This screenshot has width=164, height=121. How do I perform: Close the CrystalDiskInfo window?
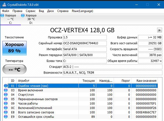(x=159, y=5)
